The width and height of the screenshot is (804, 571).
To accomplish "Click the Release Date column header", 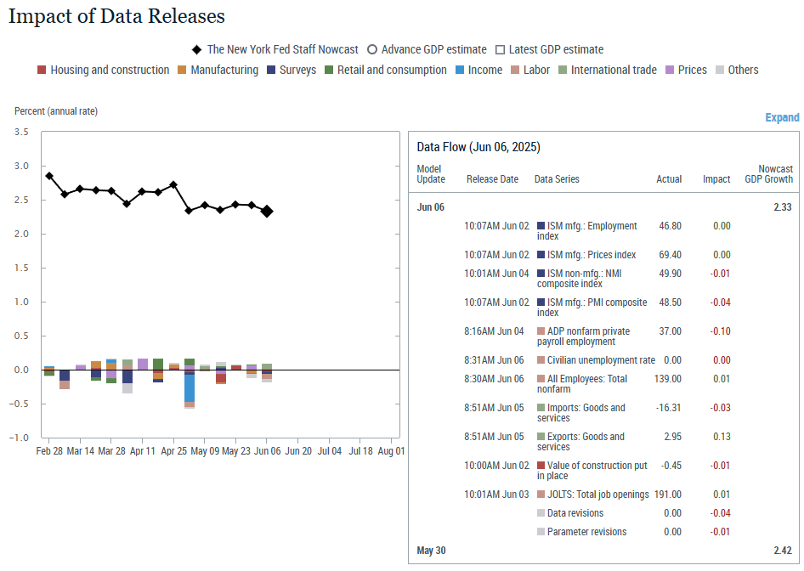I will pos(492,179).
